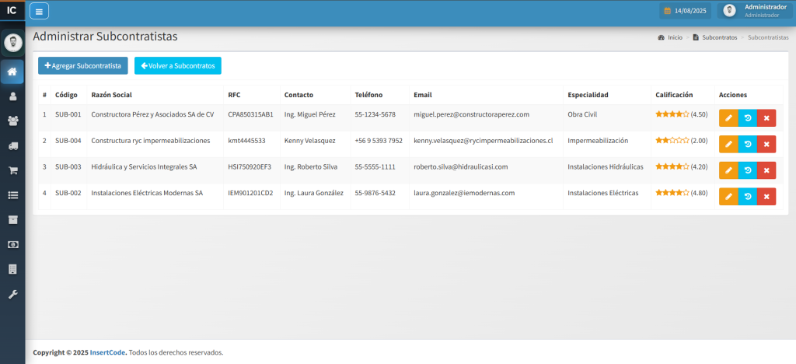Click Volver a Subcontratos button
This screenshot has height=364, width=796.
[178, 66]
